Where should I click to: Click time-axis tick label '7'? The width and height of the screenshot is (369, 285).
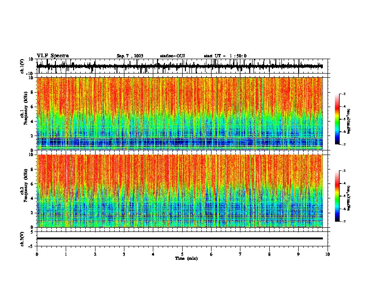pyautogui.click(x=240, y=254)
